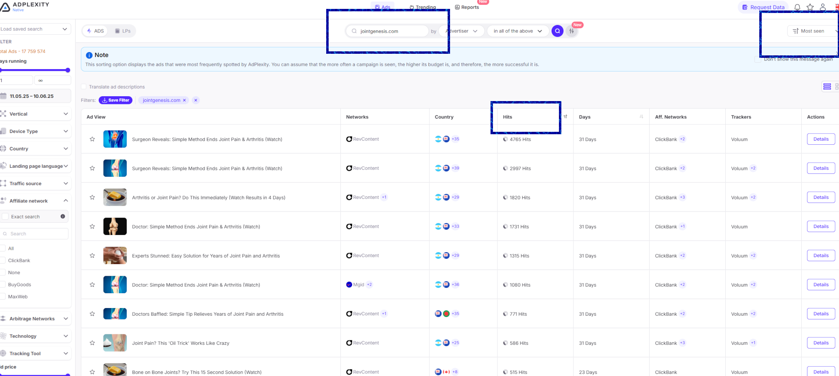Screen dimensions: 839x376
Task: Switch to the LPs tab
Action: (123, 31)
